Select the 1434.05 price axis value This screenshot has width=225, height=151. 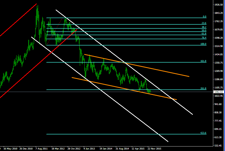coord(218,55)
